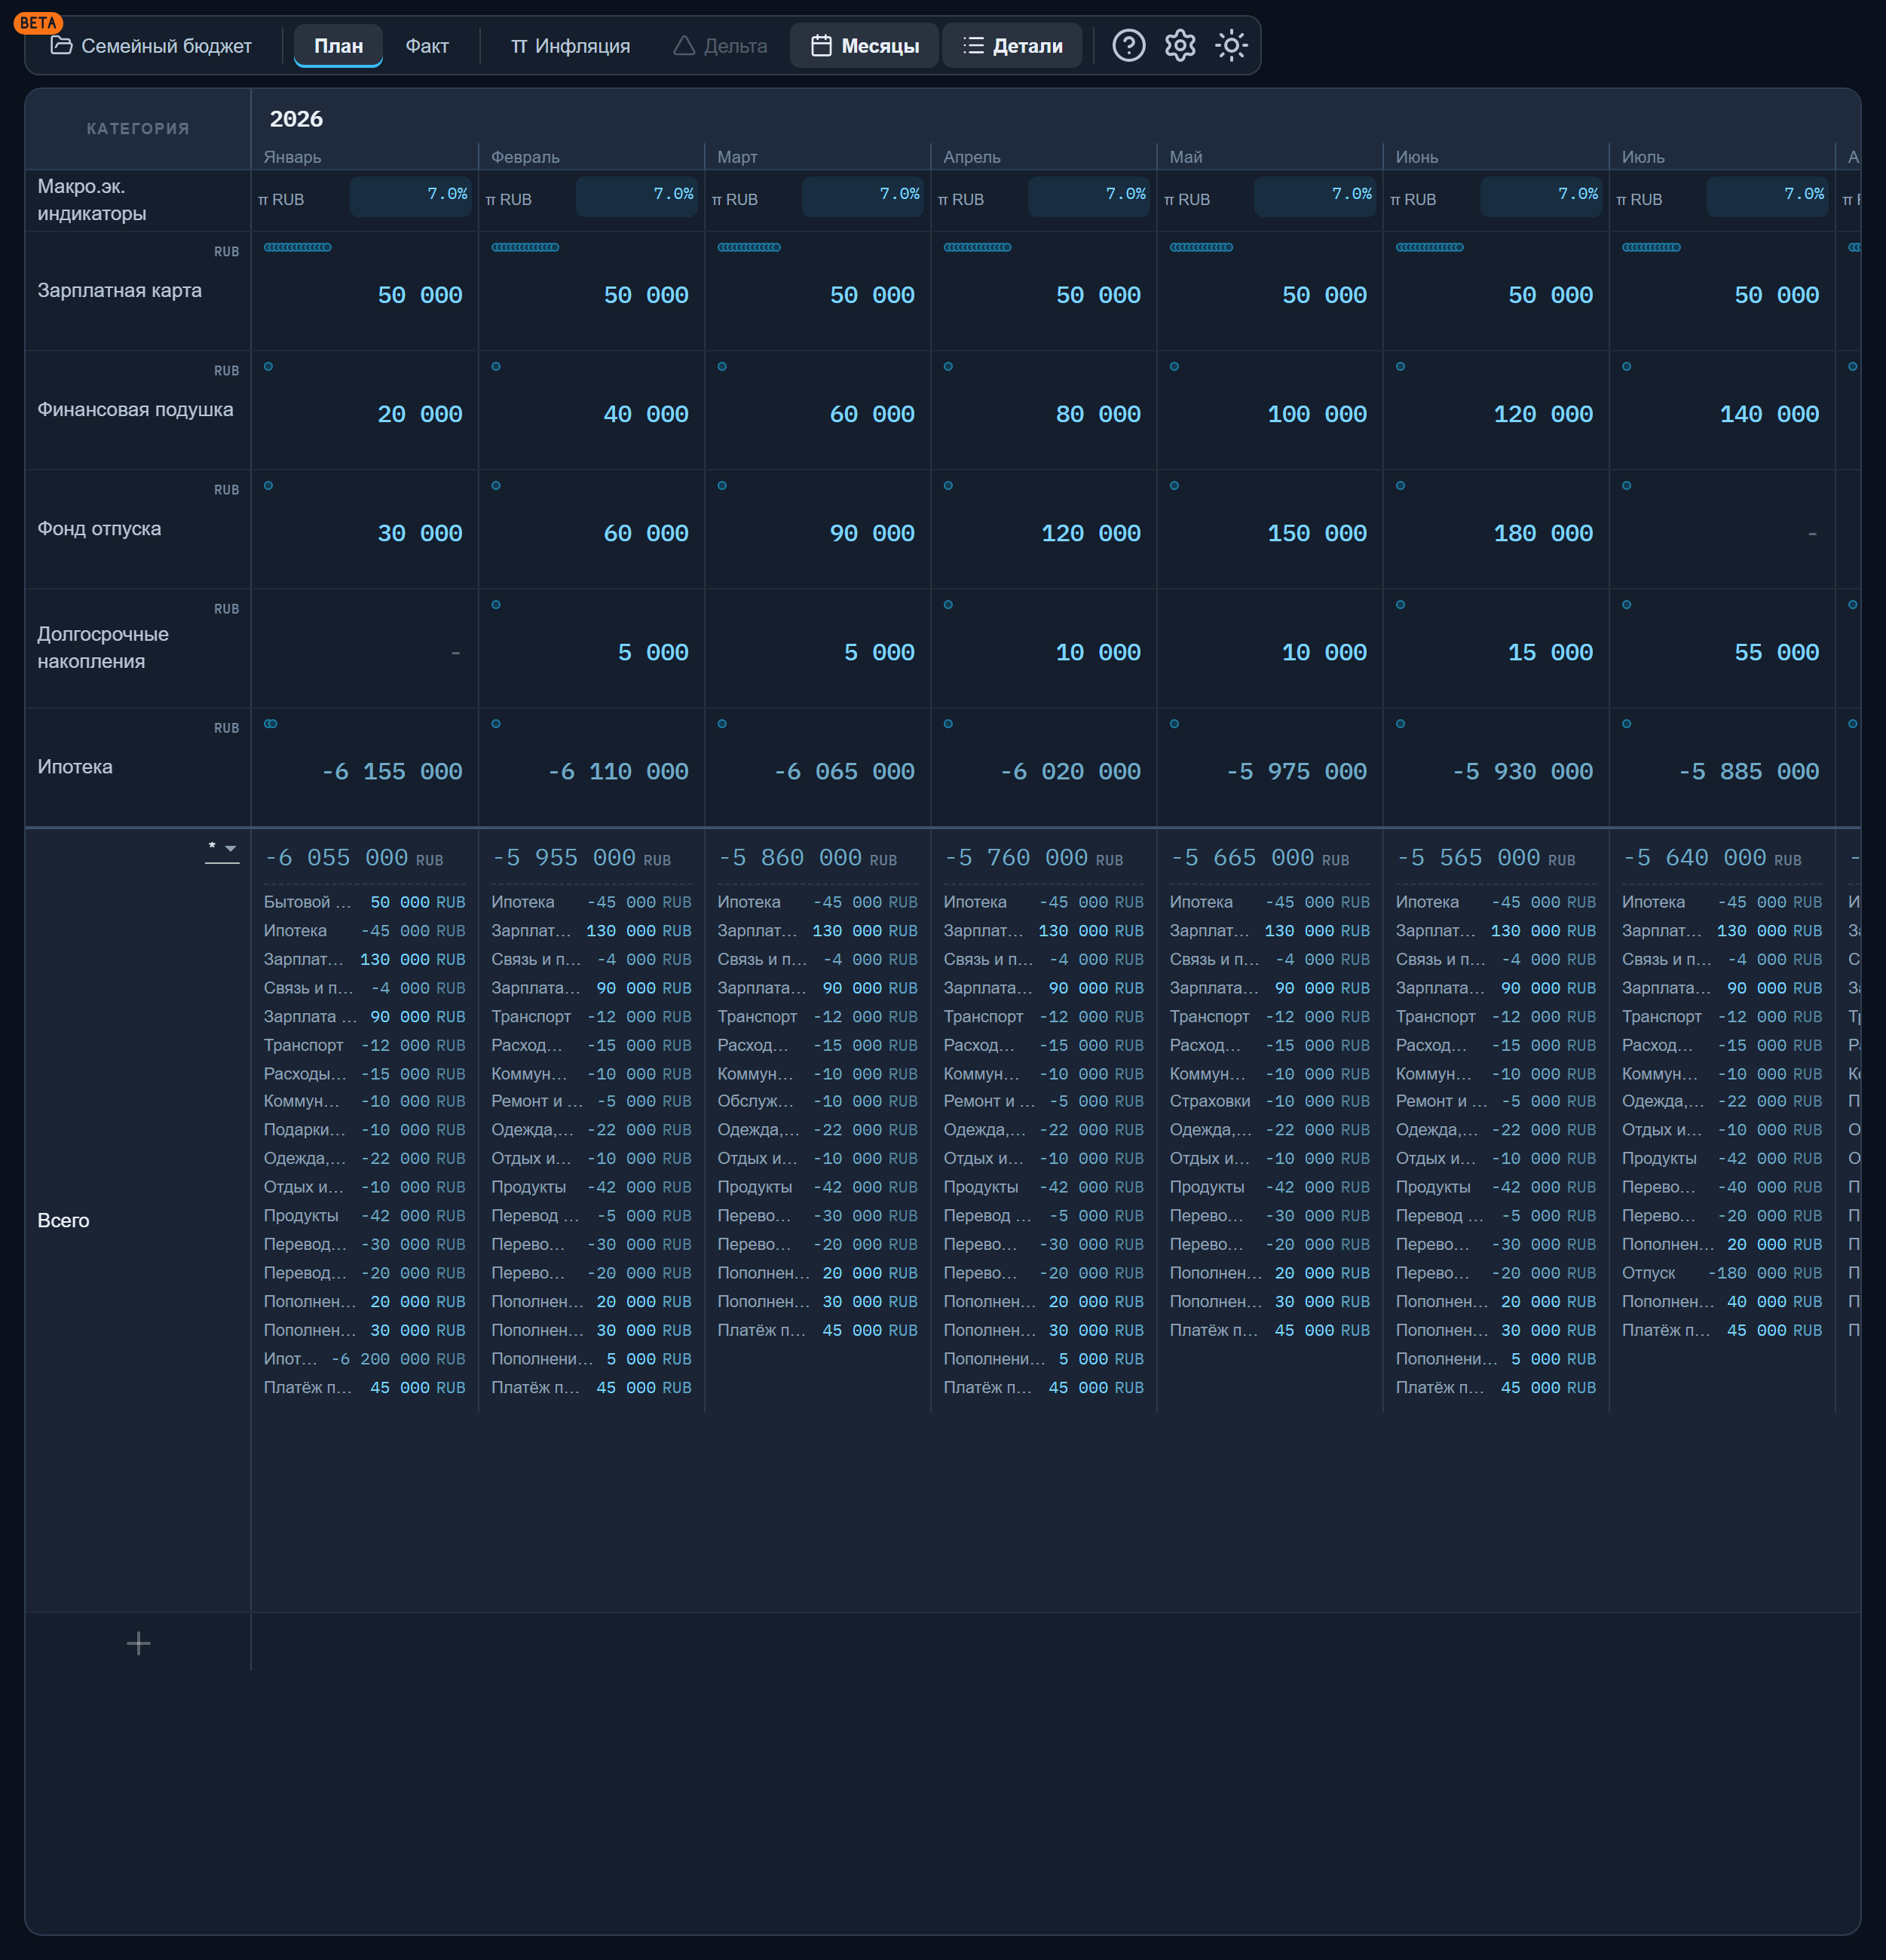Click the February dot marker in Фонд отпуска
Viewport: 1886px width, 1960px height.
pos(496,486)
